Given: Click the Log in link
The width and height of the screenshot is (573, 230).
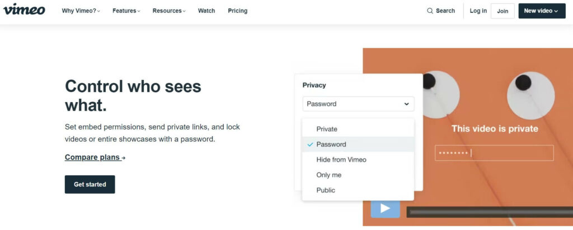Looking at the screenshot, I should coord(478,11).
